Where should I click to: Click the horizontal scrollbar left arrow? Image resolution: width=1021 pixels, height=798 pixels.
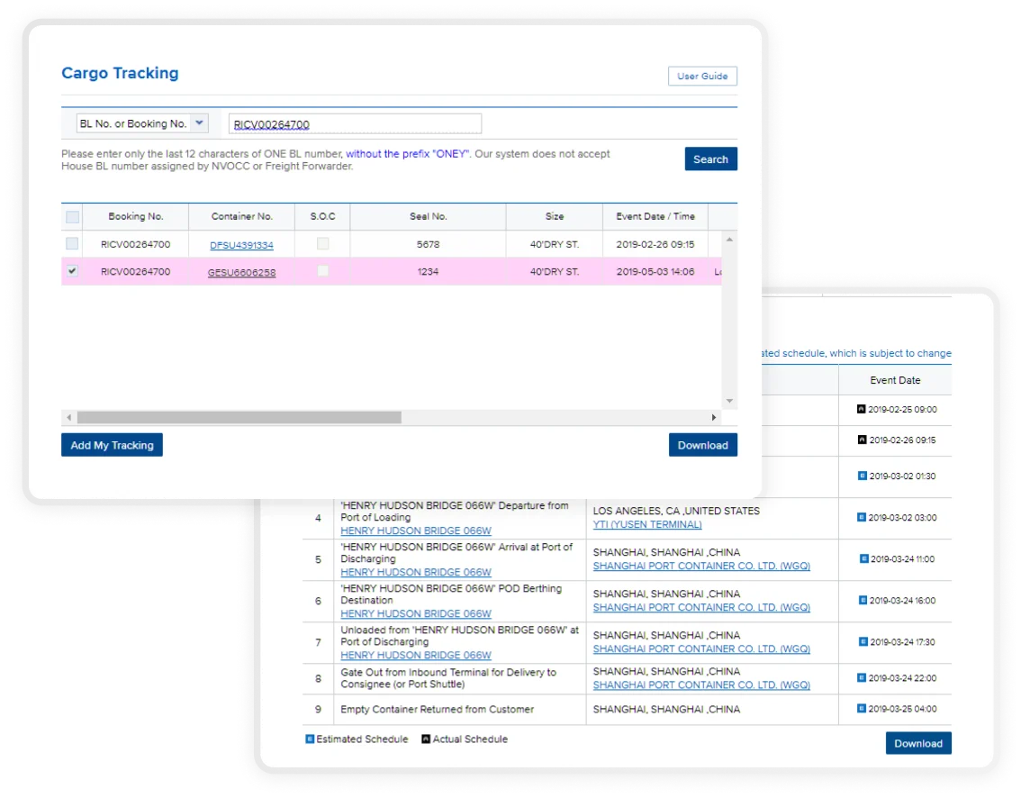click(x=68, y=418)
